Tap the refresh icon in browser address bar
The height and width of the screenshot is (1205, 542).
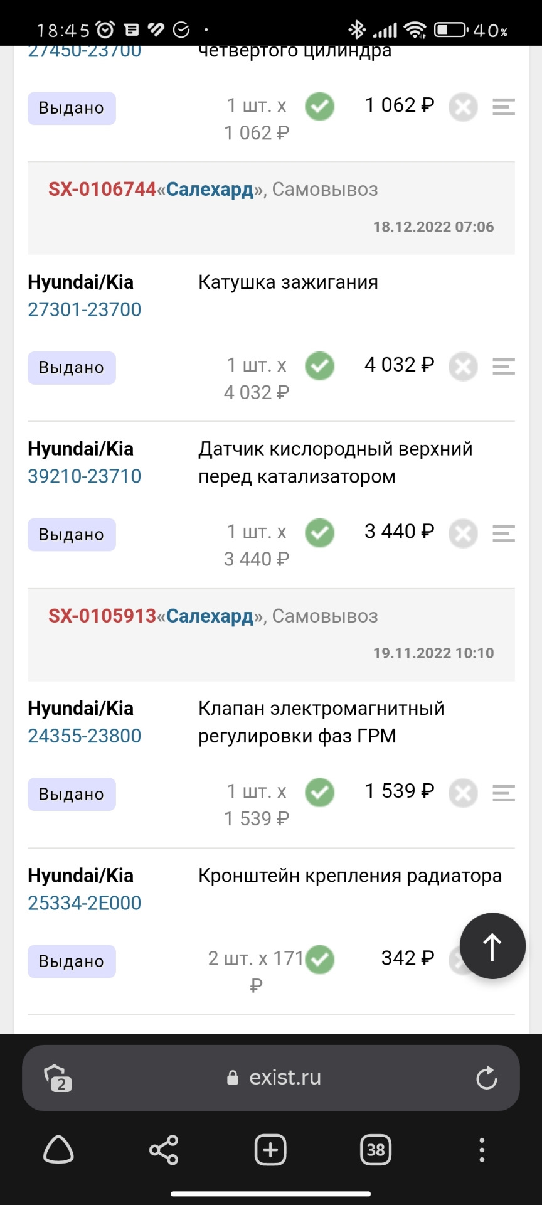[487, 1078]
